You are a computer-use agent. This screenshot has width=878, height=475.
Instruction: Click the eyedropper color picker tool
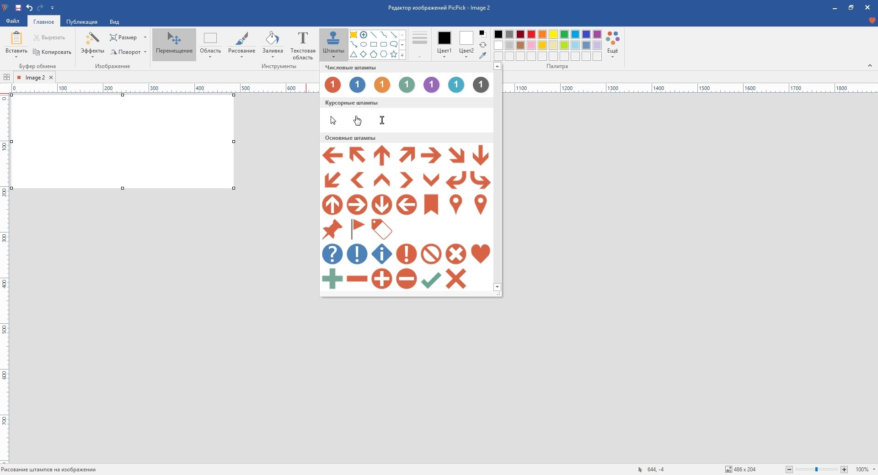(483, 56)
